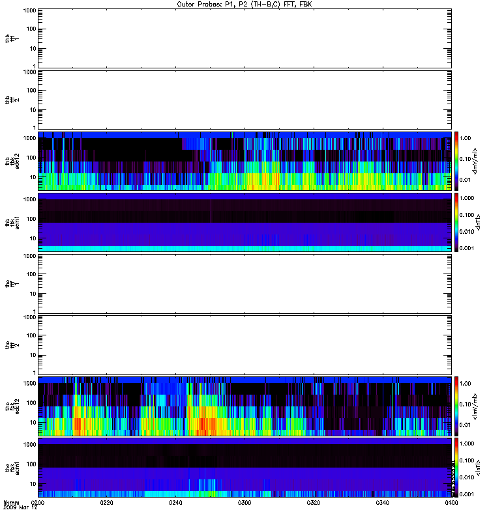The image size is (489, 521).
Task: Click the "hhmm" time axis unit label
Action: click(x=11, y=503)
